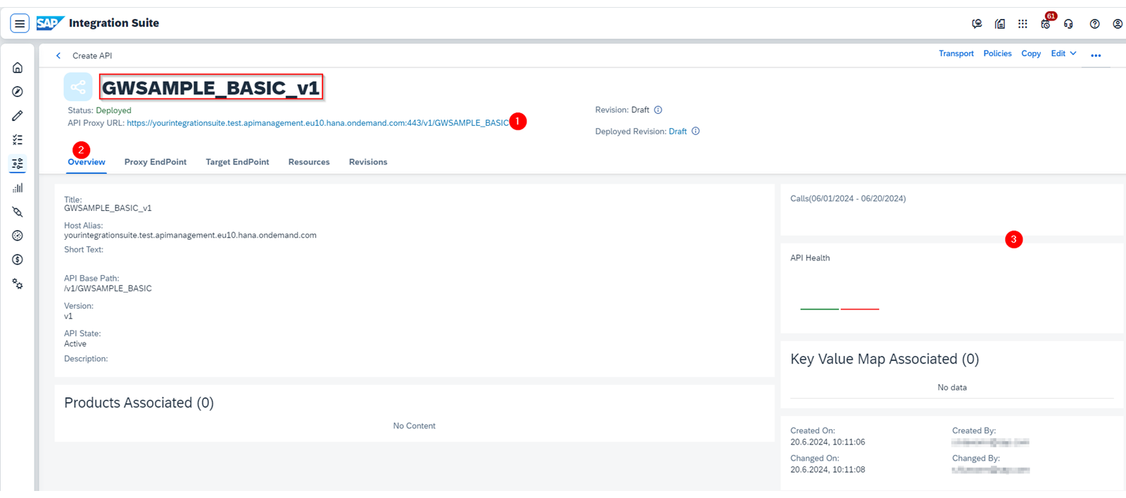
Task: Click the Edit button
Action: pos(1058,53)
